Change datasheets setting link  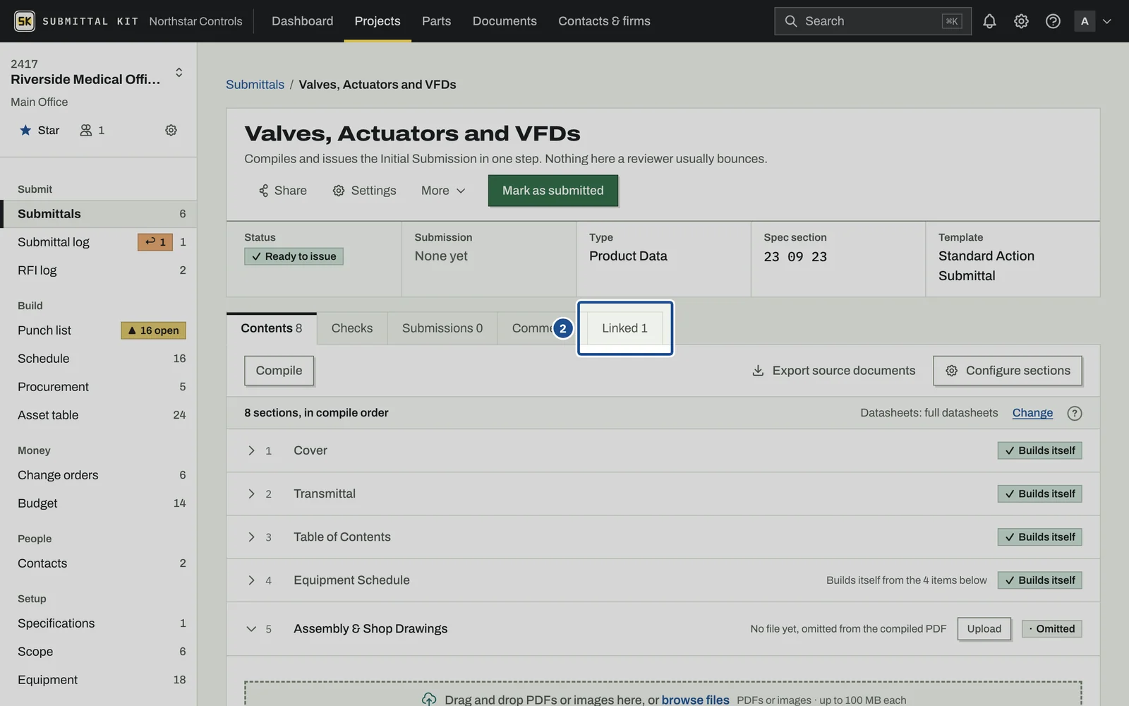[1032, 413]
